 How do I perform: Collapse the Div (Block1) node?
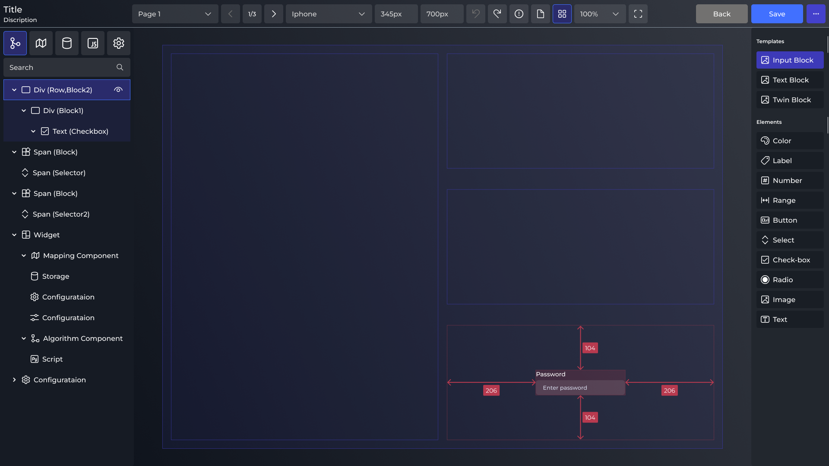(24, 110)
